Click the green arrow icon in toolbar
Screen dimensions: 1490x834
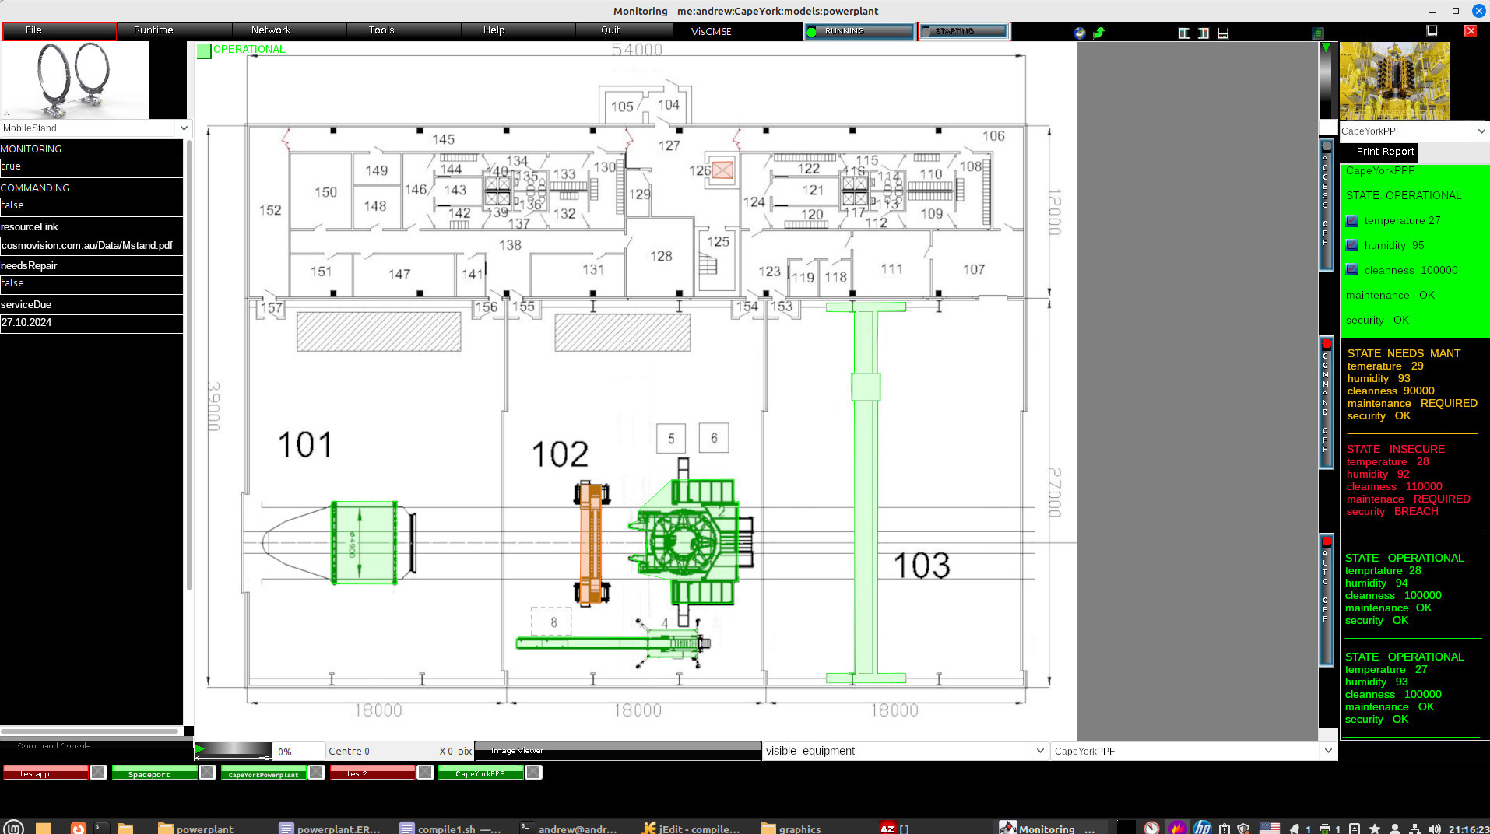[1098, 33]
